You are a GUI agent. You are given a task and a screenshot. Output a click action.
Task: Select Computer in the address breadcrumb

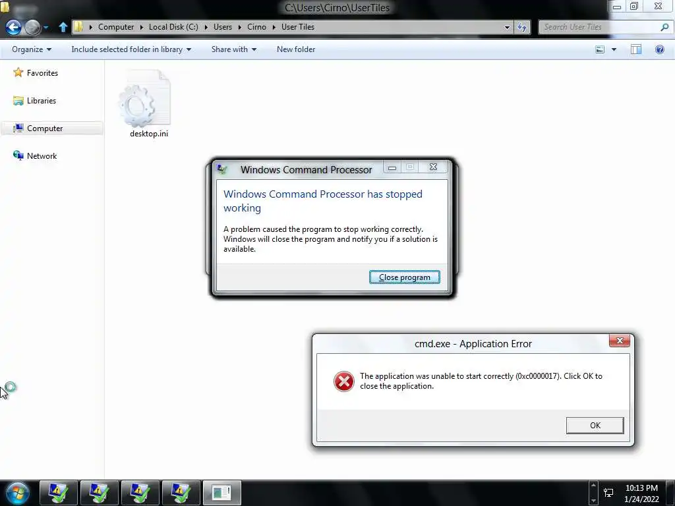[116, 26]
